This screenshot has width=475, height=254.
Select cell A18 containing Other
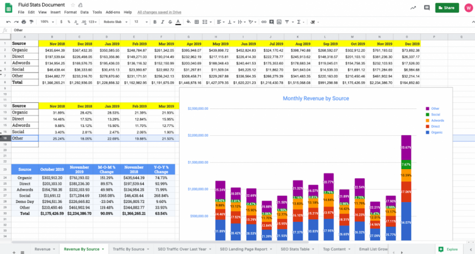(x=25, y=138)
